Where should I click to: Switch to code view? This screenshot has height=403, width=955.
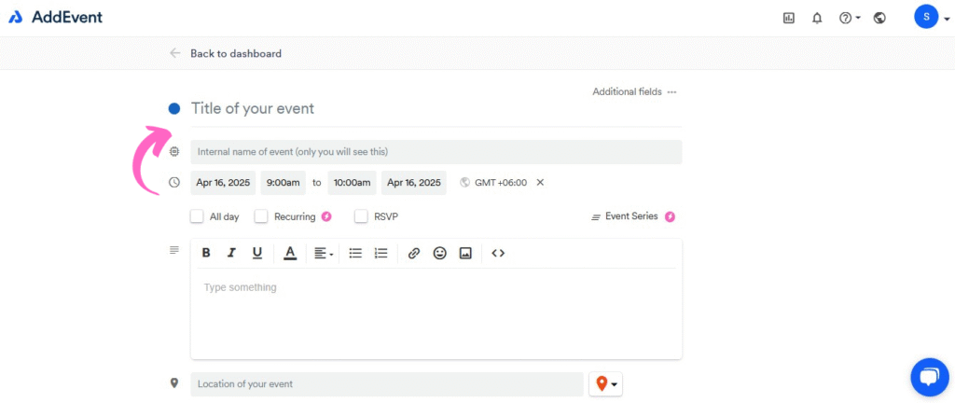pyautogui.click(x=498, y=253)
